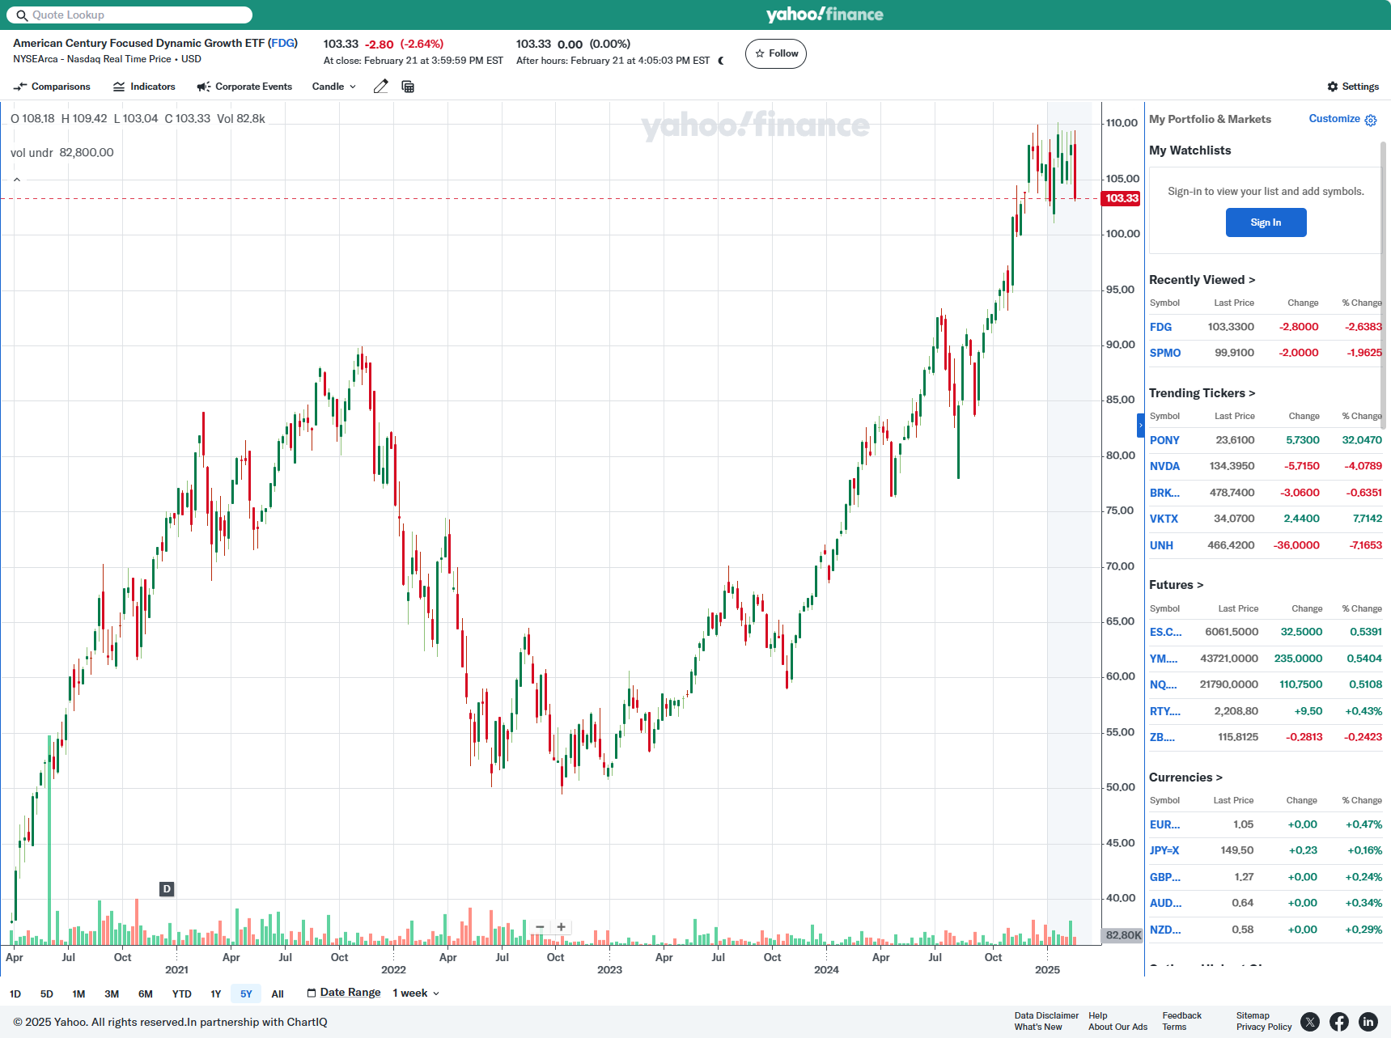Click the blue Sign In button
Viewport: 1391px width, 1038px height.
pos(1266,222)
